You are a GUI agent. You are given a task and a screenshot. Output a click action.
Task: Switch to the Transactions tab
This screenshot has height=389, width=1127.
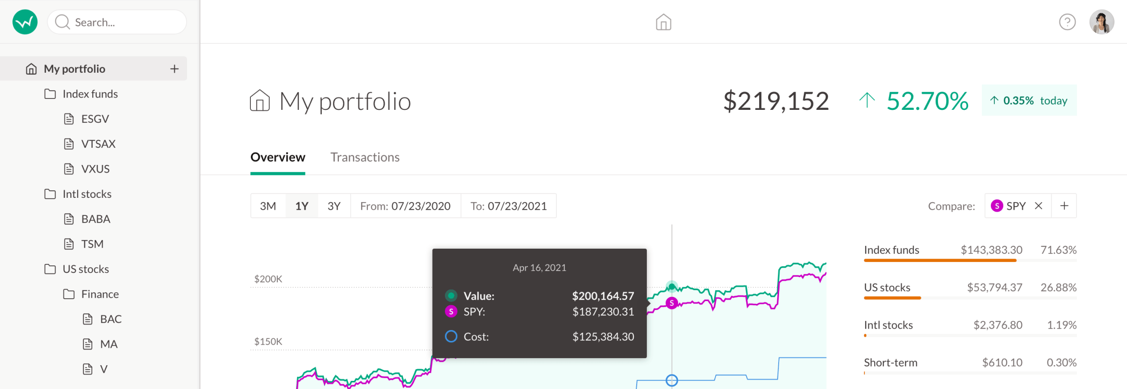pos(365,157)
